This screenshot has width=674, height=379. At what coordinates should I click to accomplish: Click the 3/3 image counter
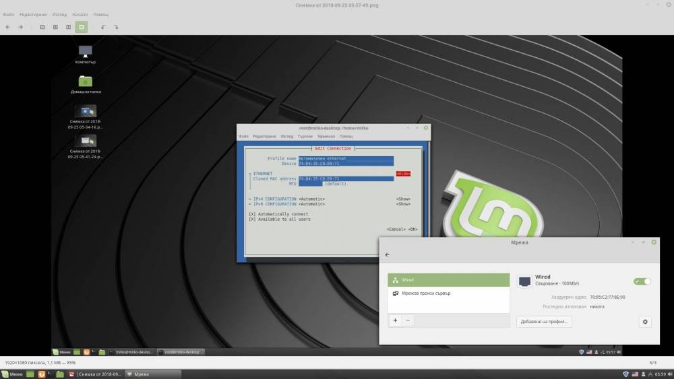652,363
